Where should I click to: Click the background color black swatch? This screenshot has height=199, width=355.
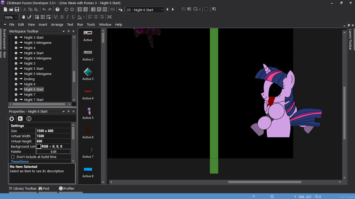[x=39, y=146]
